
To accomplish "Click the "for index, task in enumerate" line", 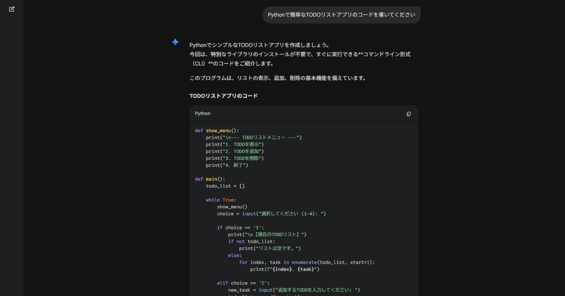I will click(307, 262).
